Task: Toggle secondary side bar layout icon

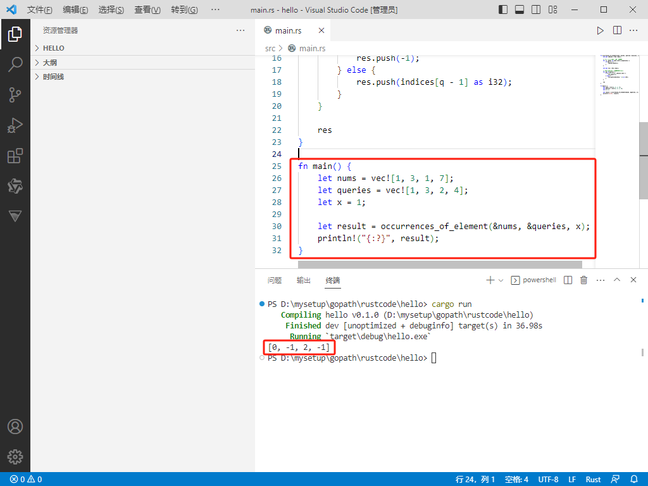Action: pyautogui.click(x=536, y=9)
